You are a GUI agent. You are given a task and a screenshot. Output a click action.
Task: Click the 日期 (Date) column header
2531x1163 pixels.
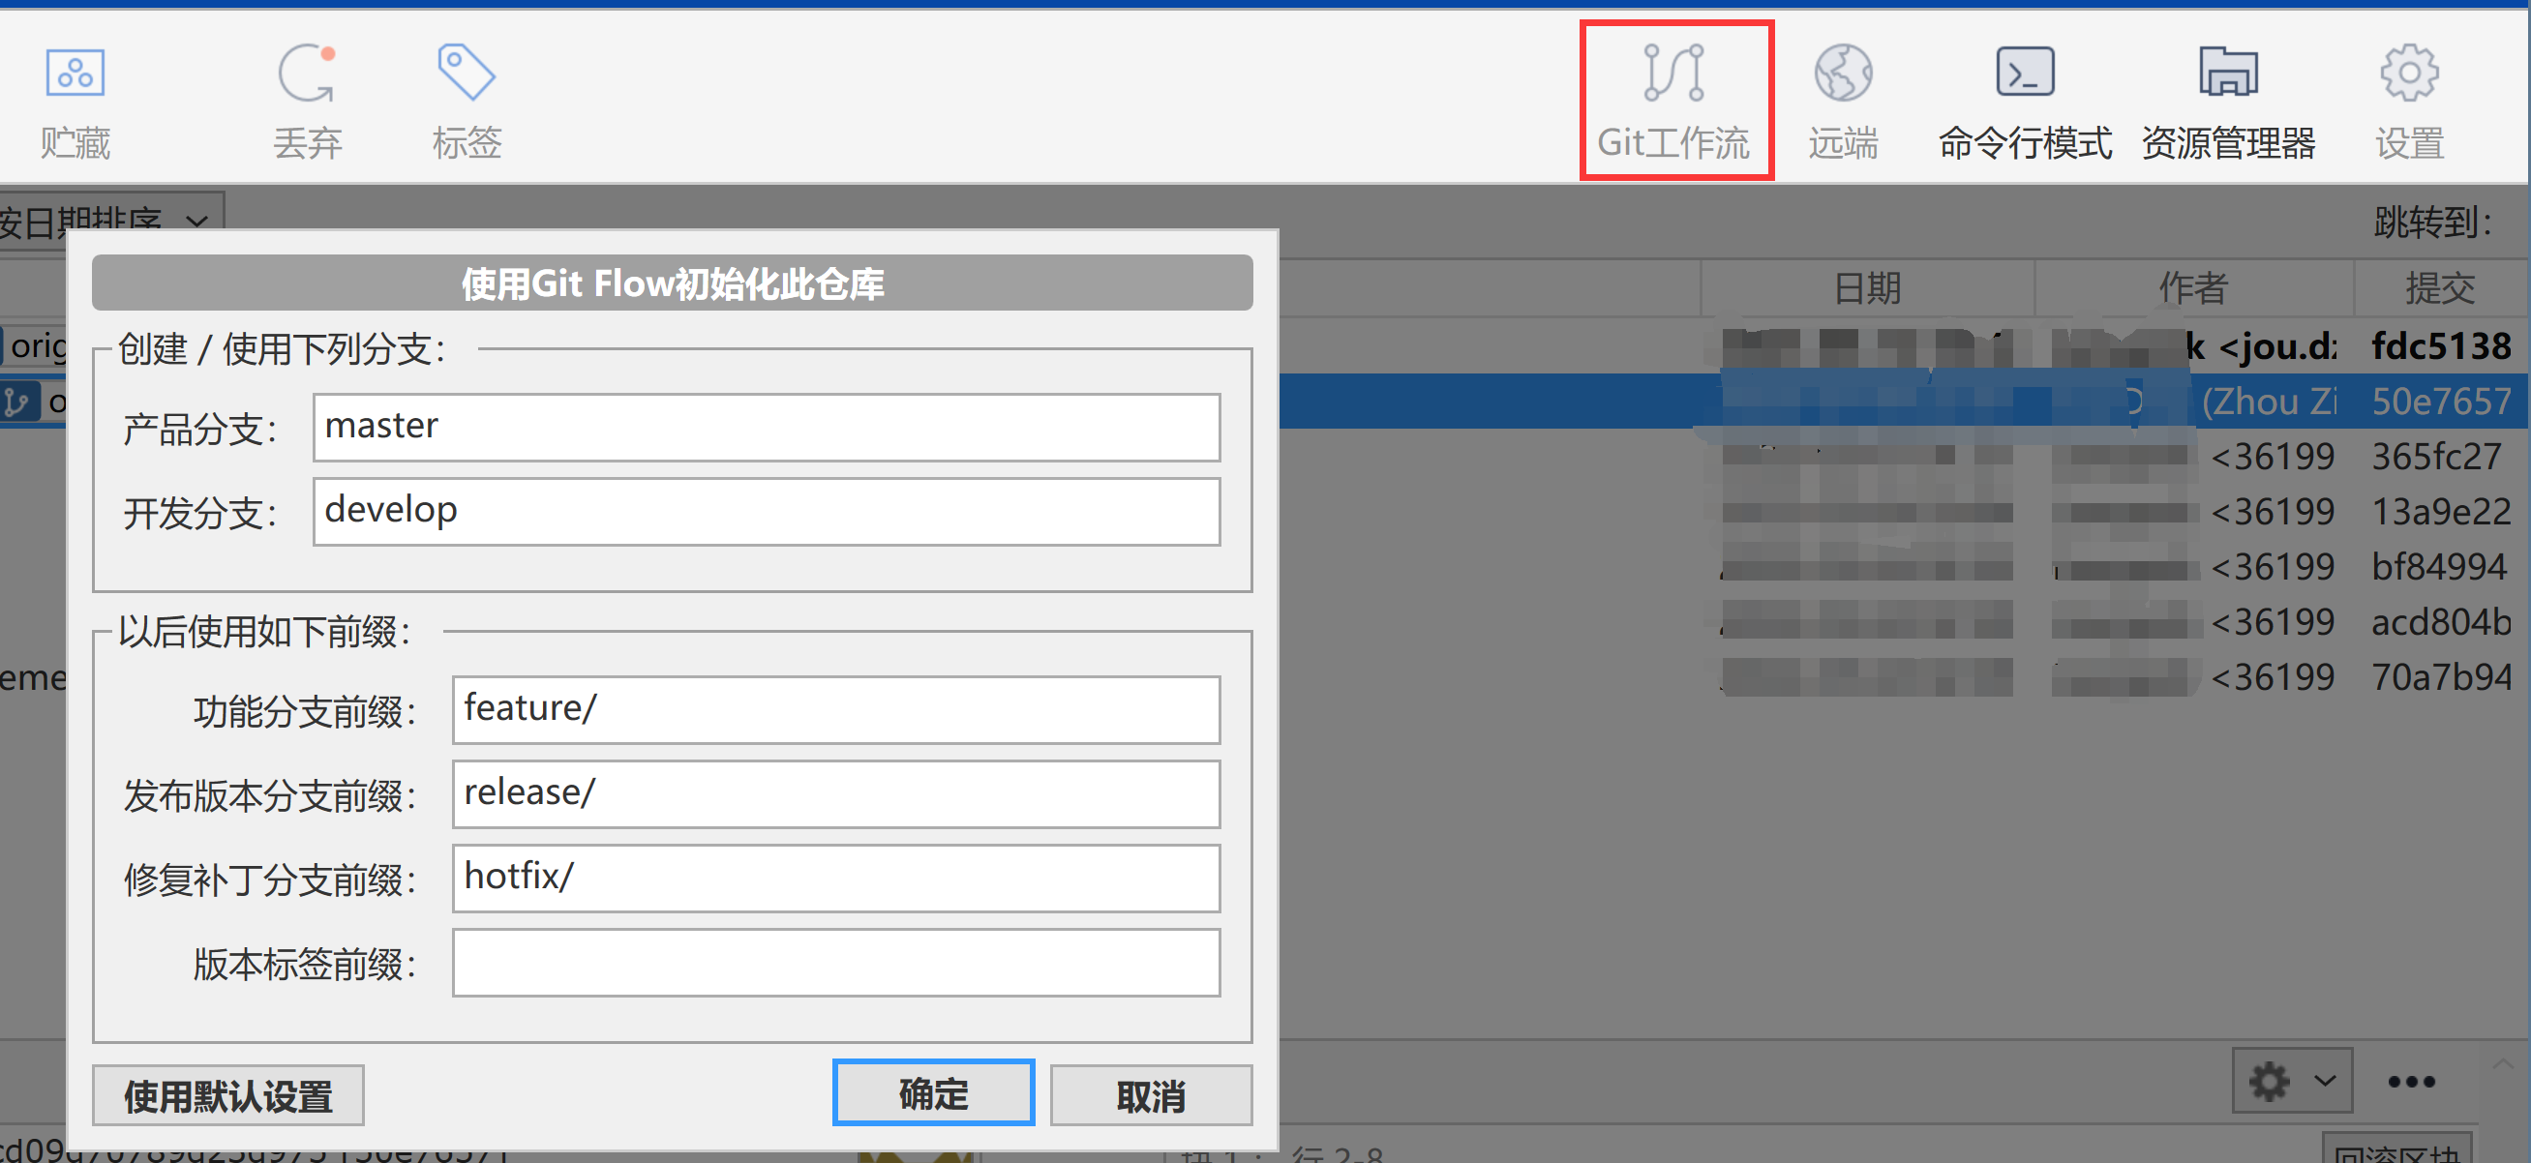[1867, 287]
